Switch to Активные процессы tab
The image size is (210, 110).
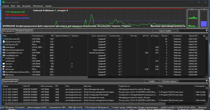point(24,31)
